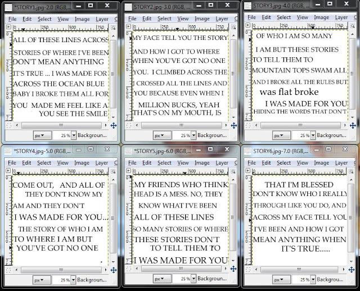The image size is (360, 291).
Task: Toggle Quick Mask in STORY5 window
Action: 129,269
